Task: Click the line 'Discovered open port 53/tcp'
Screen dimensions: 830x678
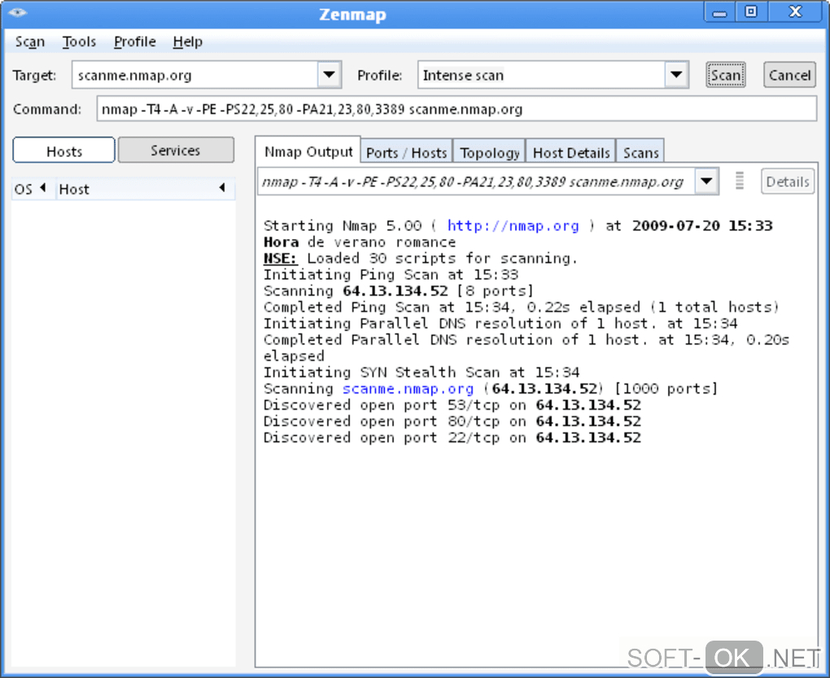Action: 452,405
